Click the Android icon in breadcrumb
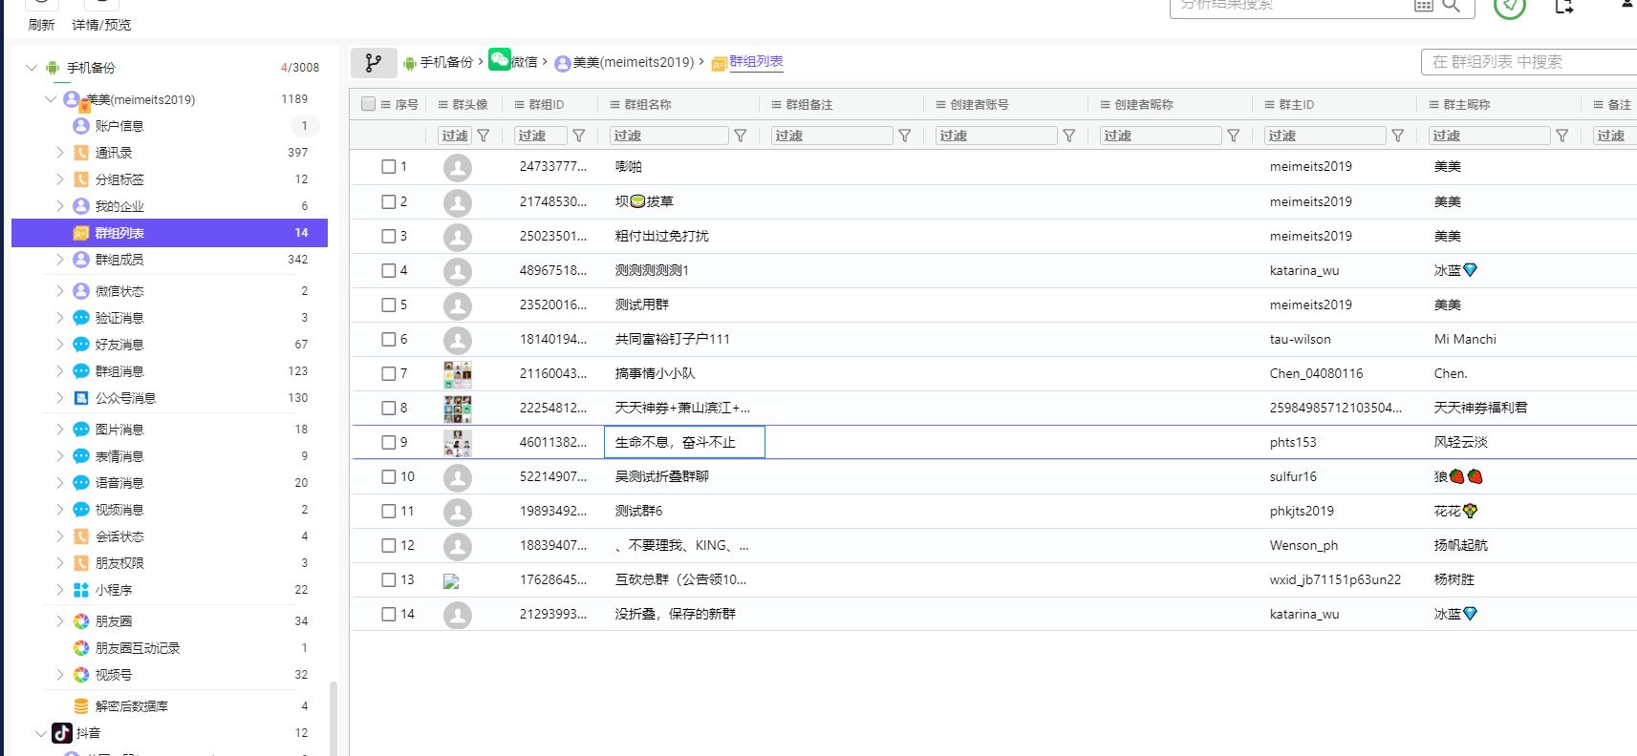 tap(410, 63)
